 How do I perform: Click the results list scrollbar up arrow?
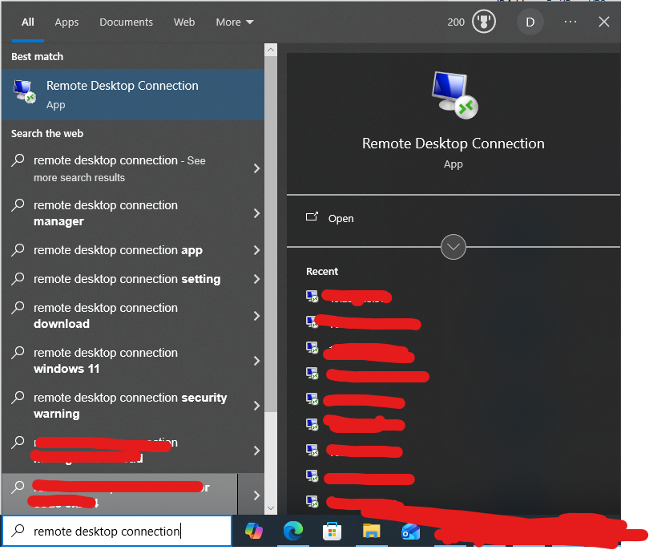[x=271, y=51]
